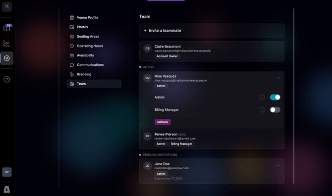Click Renee Pierson's Billing Manager badge
This screenshot has height=196, width=332.
tap(181, 144)
